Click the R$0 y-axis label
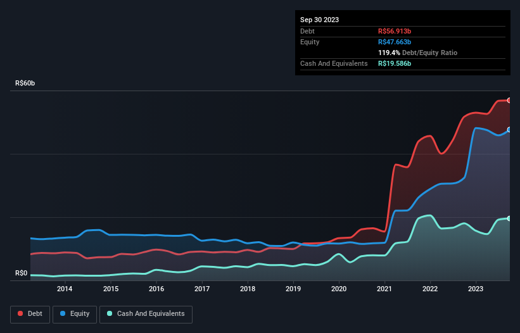The height and width of the screenshot is (333, 520). (22, 273)
